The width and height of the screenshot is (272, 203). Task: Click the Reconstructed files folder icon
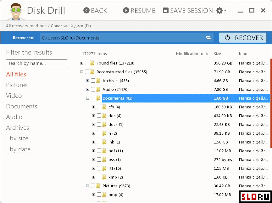point(92,72)
